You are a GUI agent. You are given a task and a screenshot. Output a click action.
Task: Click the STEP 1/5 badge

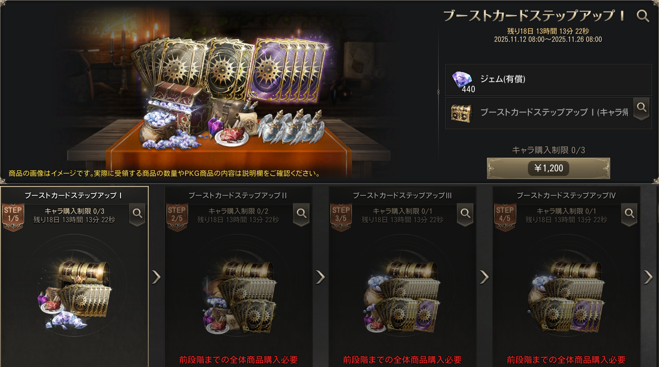[x=13, y=218]
